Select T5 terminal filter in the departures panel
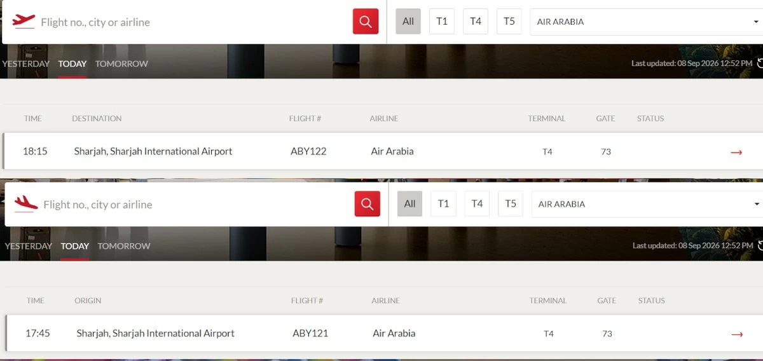Screen dimensions: 763x361 tap(509, 22)
